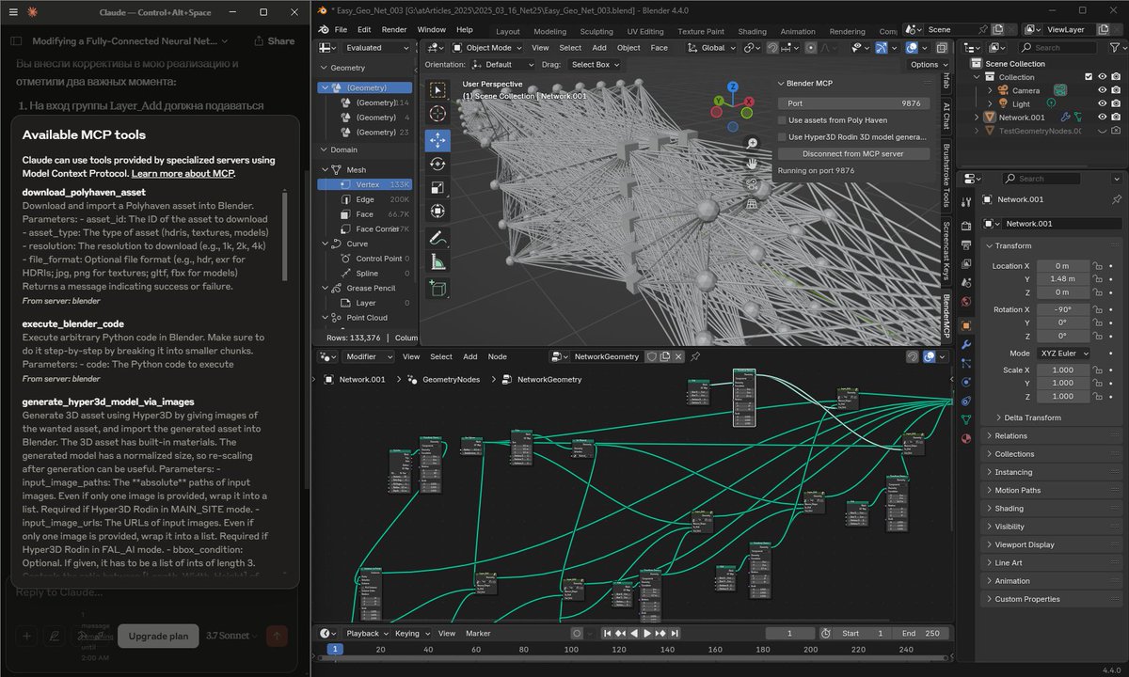Toggle lock on Scale Z
Screen dimensions: 1129x677
click(1097, 397)
